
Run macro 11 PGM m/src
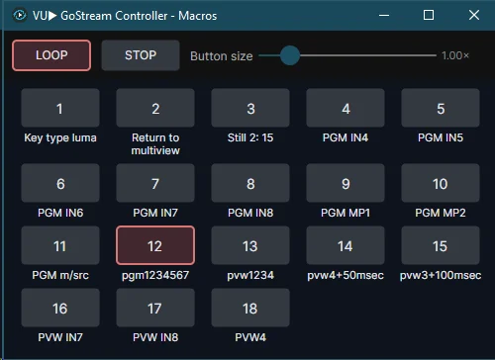(60, 245)
